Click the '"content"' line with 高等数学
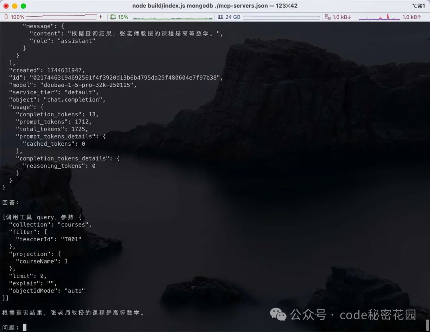Screen dimensions: 430x332 [127, 33]
